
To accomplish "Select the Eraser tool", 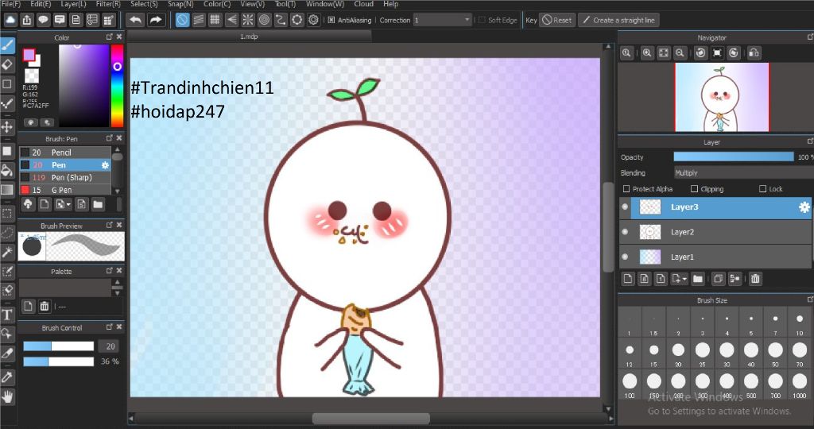I will pos(7,65).
